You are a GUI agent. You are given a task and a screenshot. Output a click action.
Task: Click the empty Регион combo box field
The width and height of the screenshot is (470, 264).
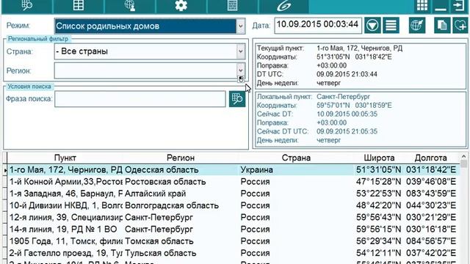point(145,70)
